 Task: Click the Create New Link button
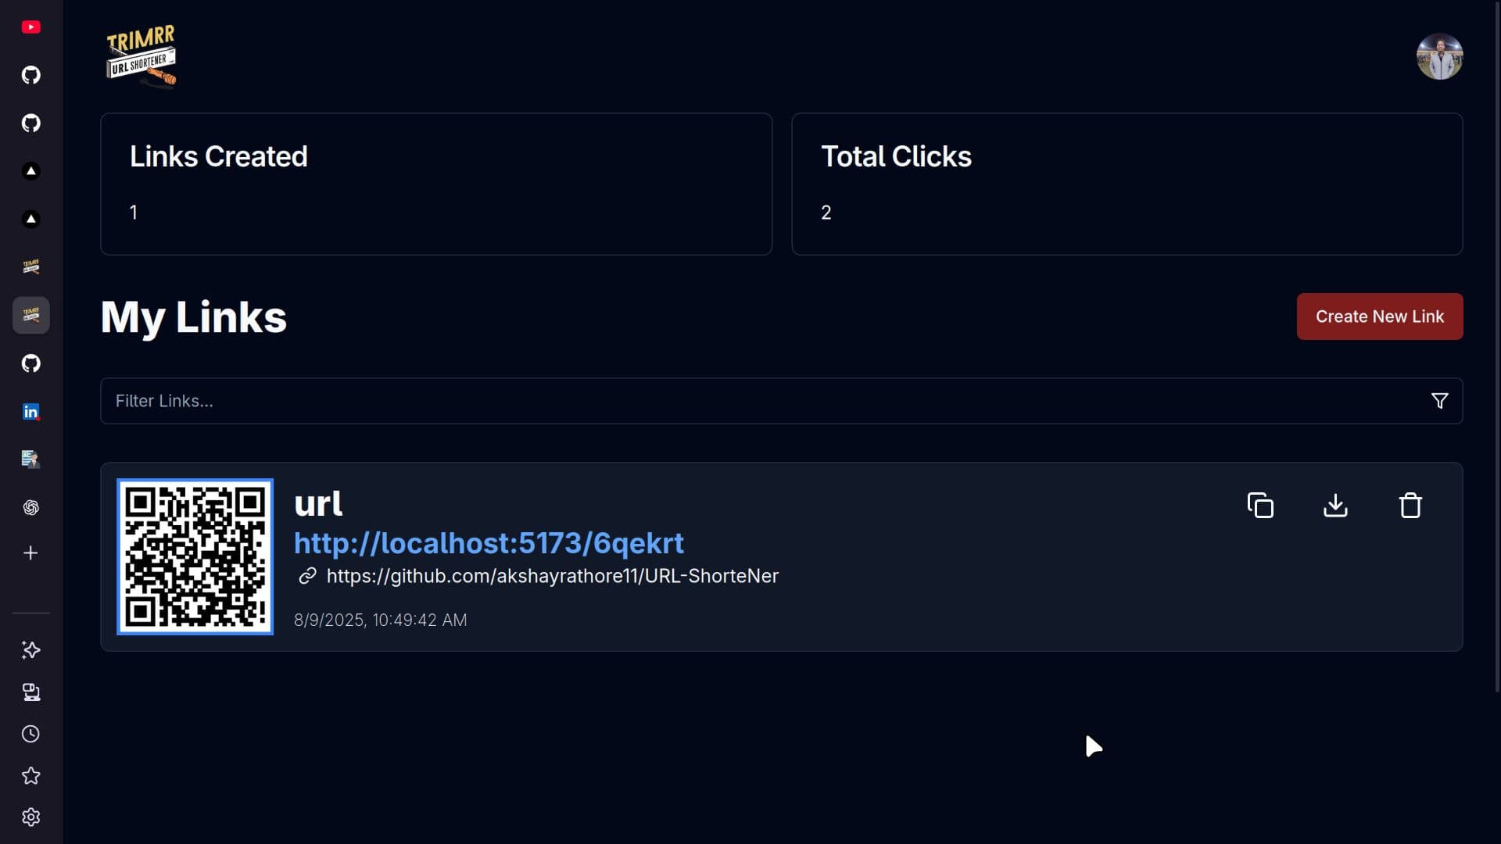pos(1379,316)
